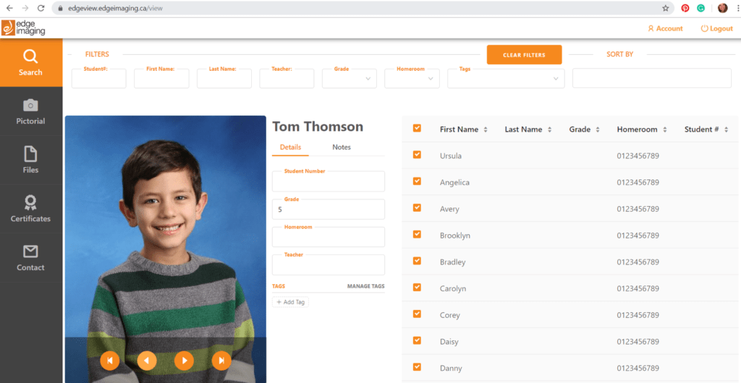Click Corey's homeroom value 0123456789
The image size is (741, 383).
point(638,315)
